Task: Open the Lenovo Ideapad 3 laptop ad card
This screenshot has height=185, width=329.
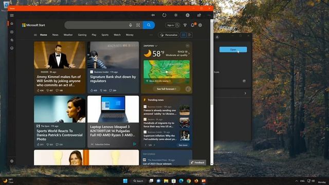Action: coord(113,122)
